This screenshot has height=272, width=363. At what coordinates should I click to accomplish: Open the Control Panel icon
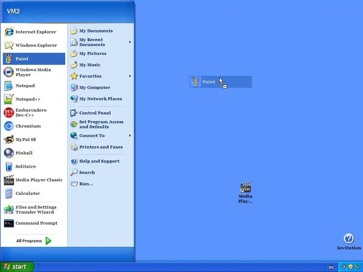(74, 113)
